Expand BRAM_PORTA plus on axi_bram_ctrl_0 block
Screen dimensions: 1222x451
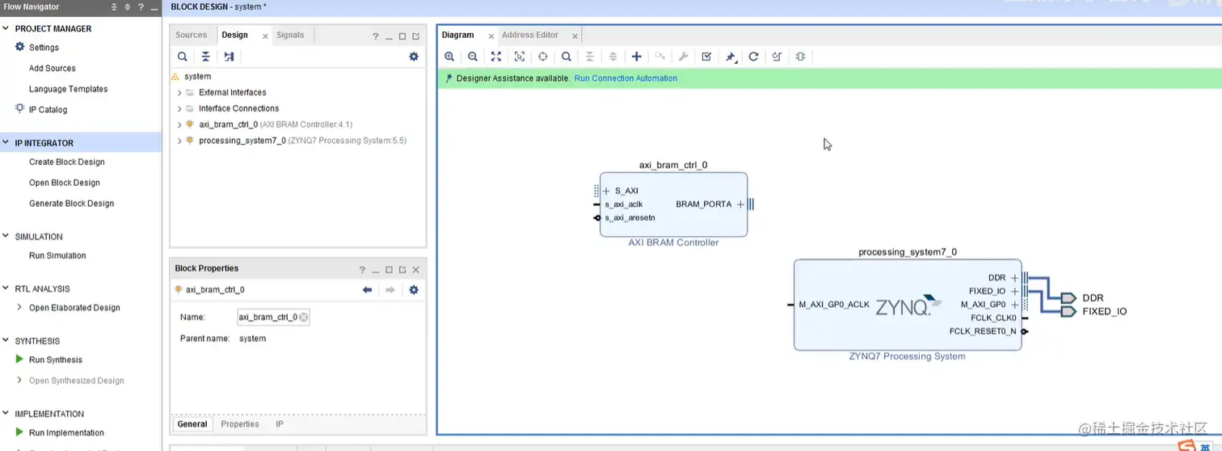tap(740, 204)
